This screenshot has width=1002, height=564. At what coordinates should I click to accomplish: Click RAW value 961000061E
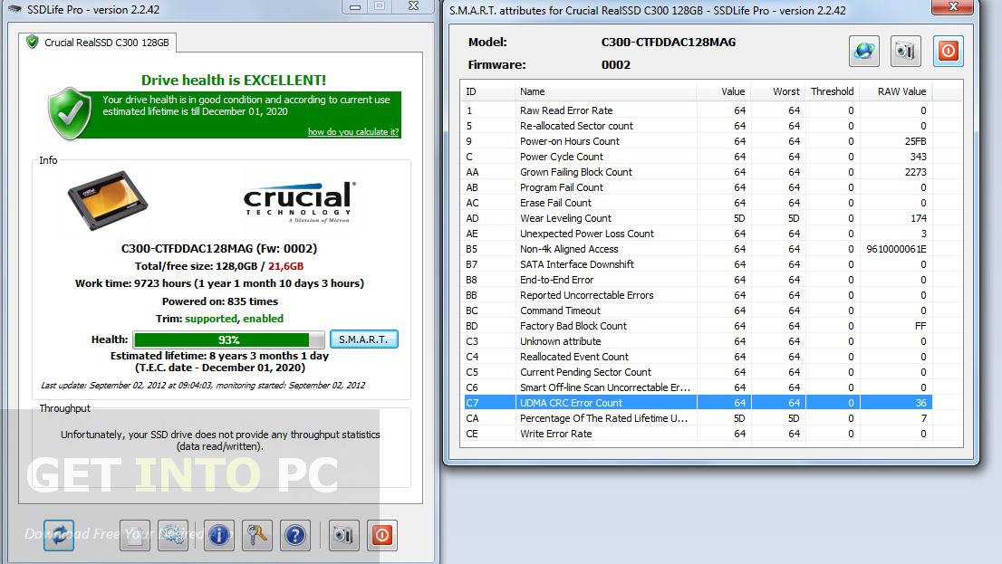point(896,249)
